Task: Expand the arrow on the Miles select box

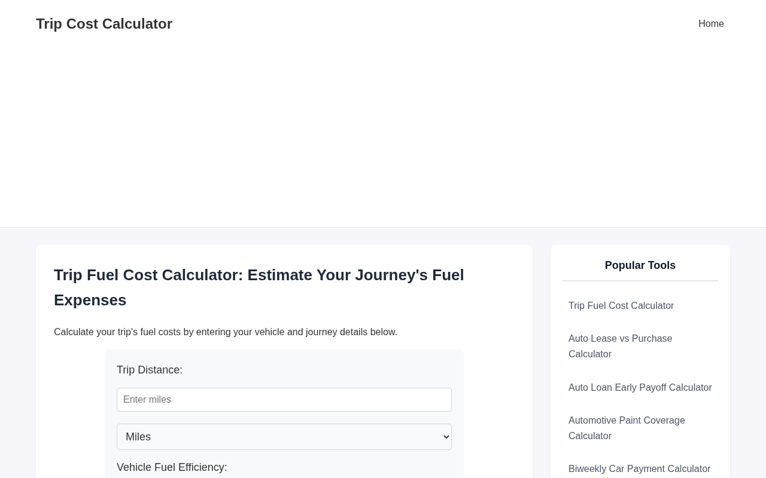Action: point(446,437)
